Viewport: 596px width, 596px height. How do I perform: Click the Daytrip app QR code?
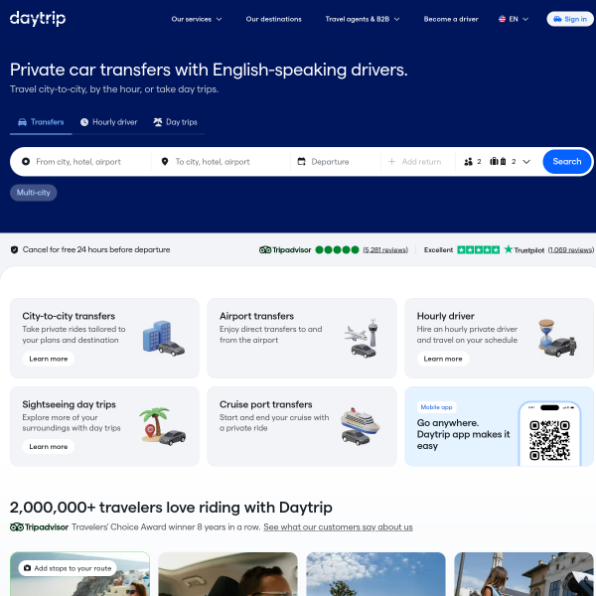pos(549,440)
